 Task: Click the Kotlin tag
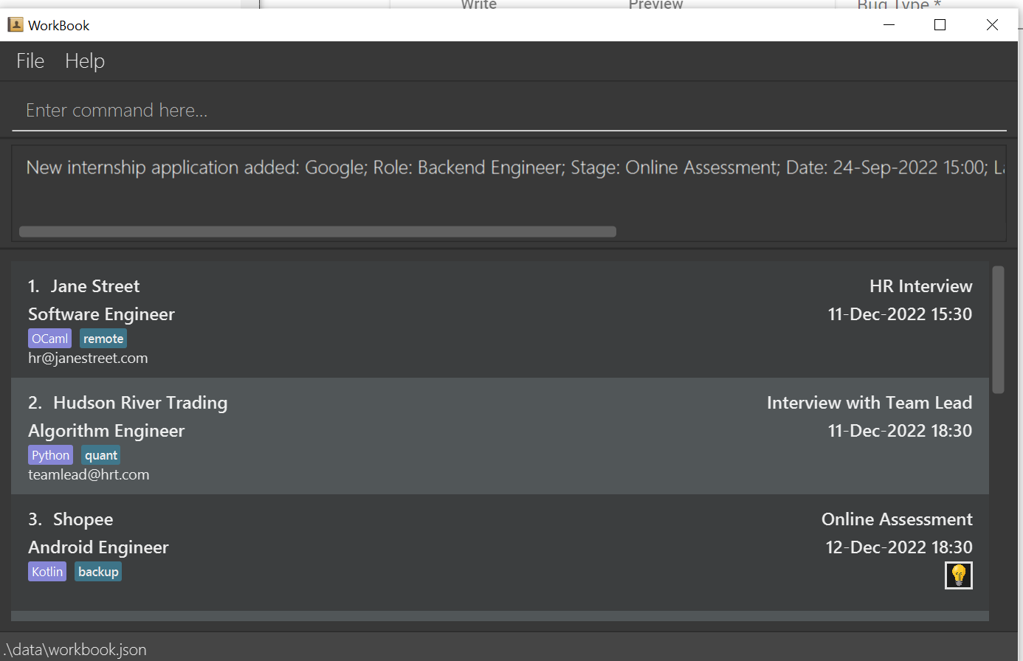[x=47, y=572]
